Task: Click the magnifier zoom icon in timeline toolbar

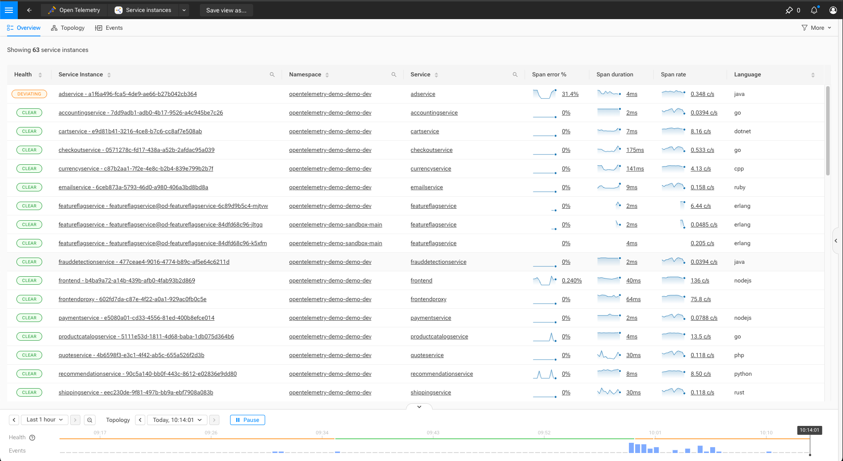Action: pyautogui.click(x=90, y=420)
